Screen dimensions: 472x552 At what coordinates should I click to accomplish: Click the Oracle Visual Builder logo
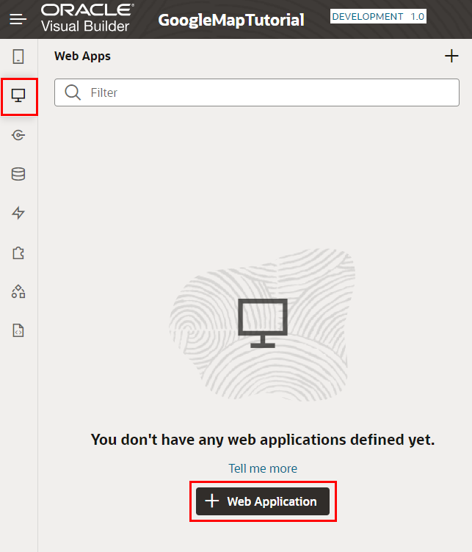pyautogui.click(x=87, y=19)
